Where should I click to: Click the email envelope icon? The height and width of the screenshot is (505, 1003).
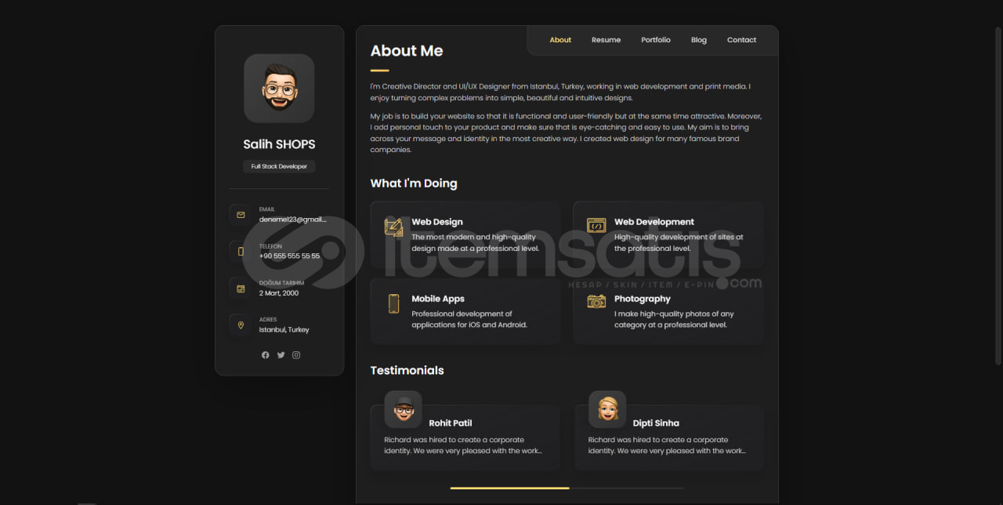click(x=241, y=215)
